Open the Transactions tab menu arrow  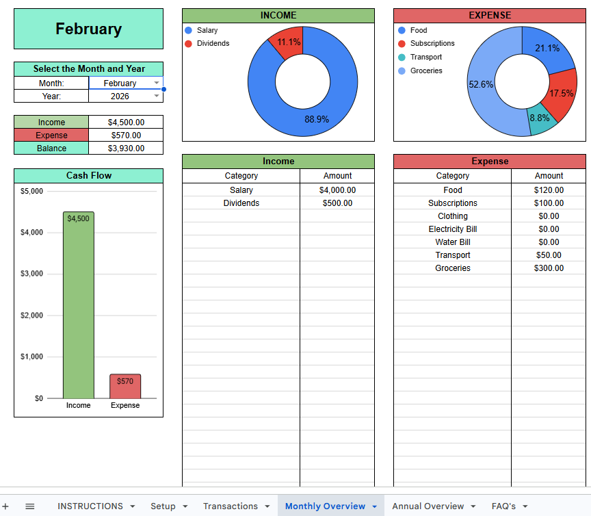tap(267, 506)
